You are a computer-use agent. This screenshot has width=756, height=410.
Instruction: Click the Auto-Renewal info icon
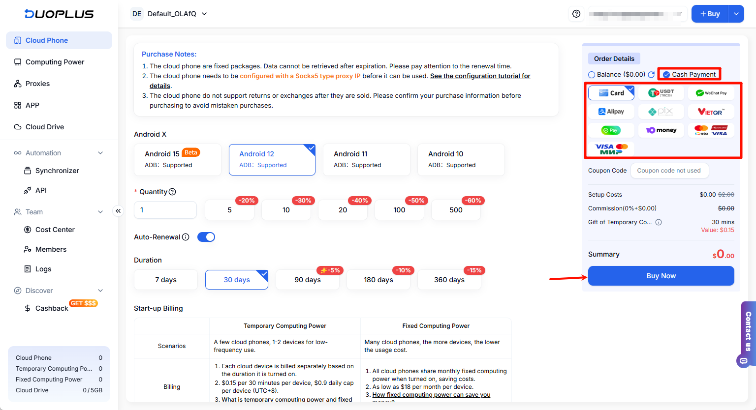pos(186,237)
